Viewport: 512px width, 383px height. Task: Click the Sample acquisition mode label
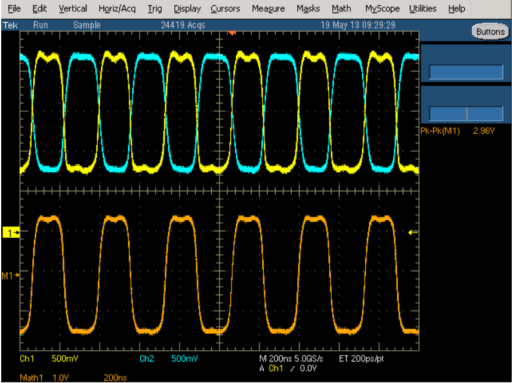(x=88, y=25)
